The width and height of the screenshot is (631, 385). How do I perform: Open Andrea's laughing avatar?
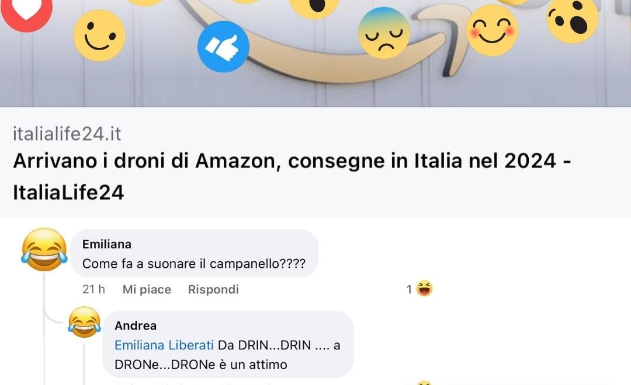click(84, 321)
